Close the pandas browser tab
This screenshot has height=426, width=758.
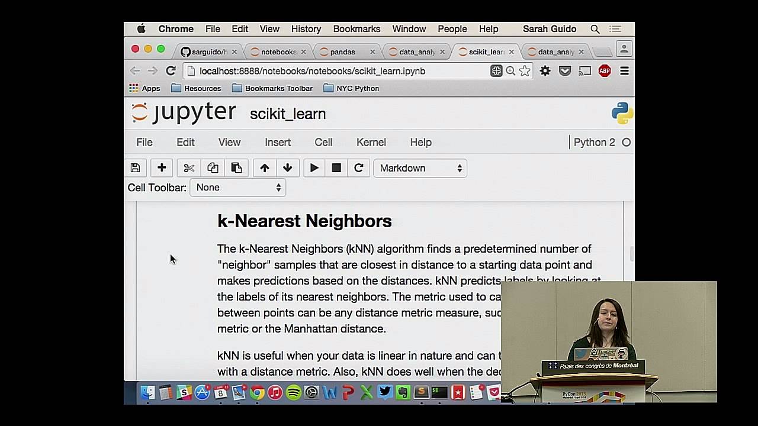[372, 52]
